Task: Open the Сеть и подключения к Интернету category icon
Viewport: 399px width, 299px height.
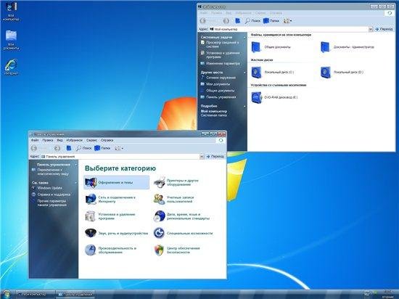Action: point(91,200)
